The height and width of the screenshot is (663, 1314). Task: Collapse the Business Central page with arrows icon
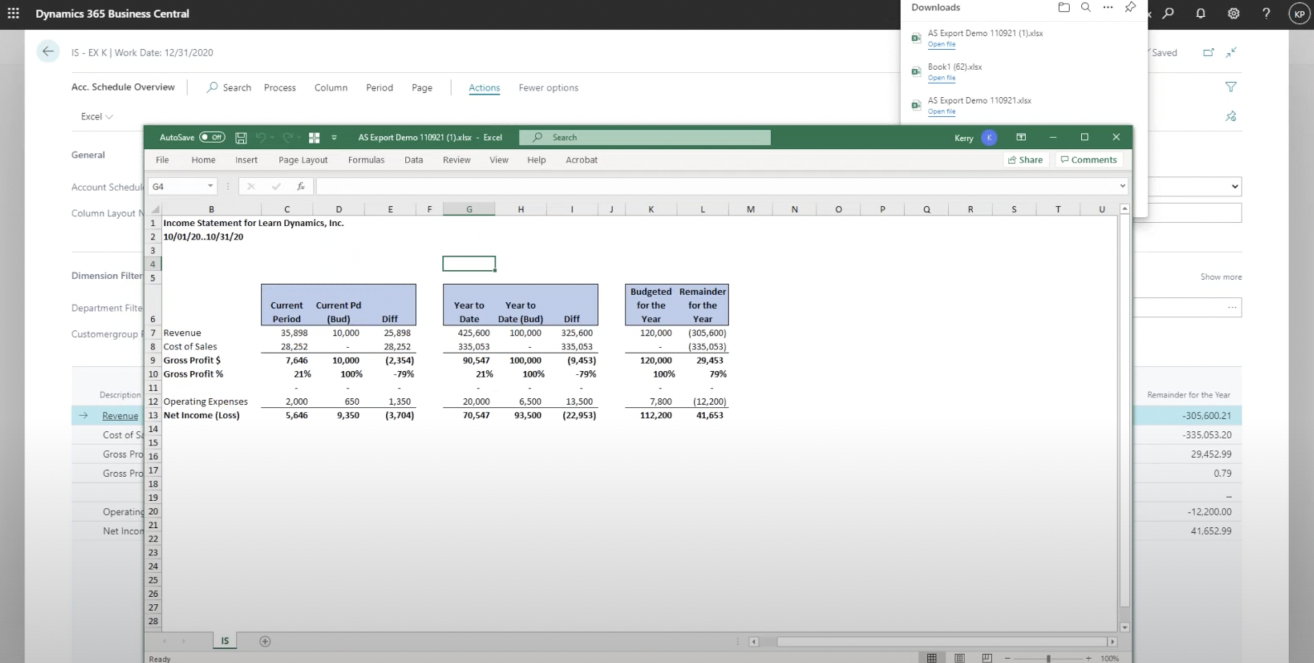pos(1231,52)
